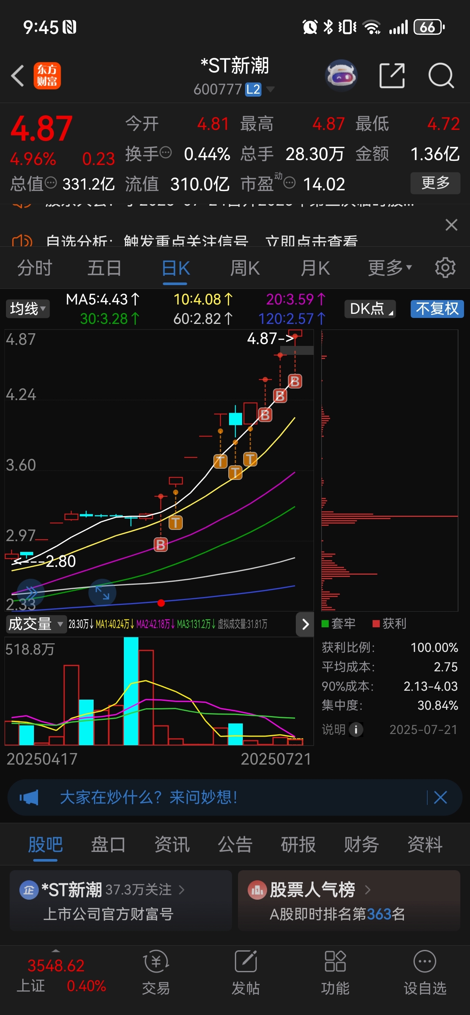Image resolution: width=470 pixels, height=1015 pixels.
Task: Open the 自选分析 signal notice link
Action: click(x=202, y=240)
